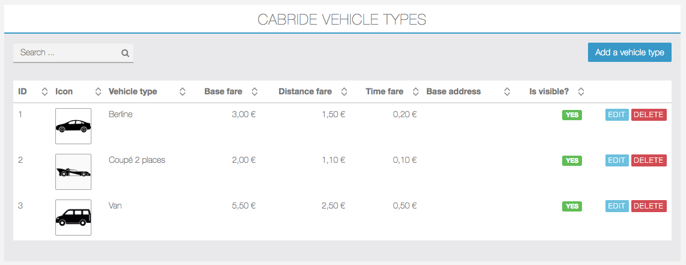Sort by Distance fare arrows
This screenshot has height=265, width=686.
pos(344,92)
